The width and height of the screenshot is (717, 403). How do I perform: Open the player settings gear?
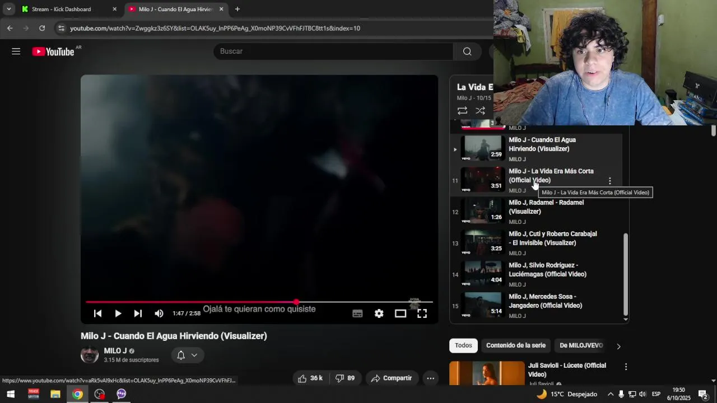point(379,313)
